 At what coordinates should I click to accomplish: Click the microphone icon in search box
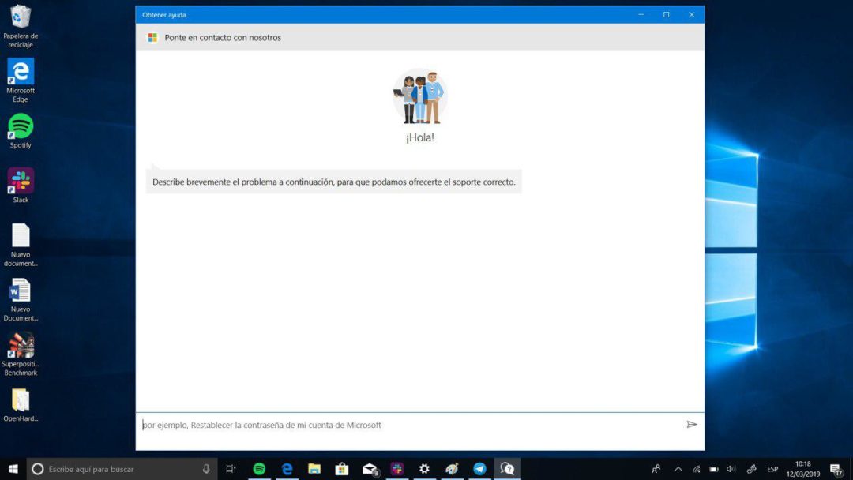point(206,469)
